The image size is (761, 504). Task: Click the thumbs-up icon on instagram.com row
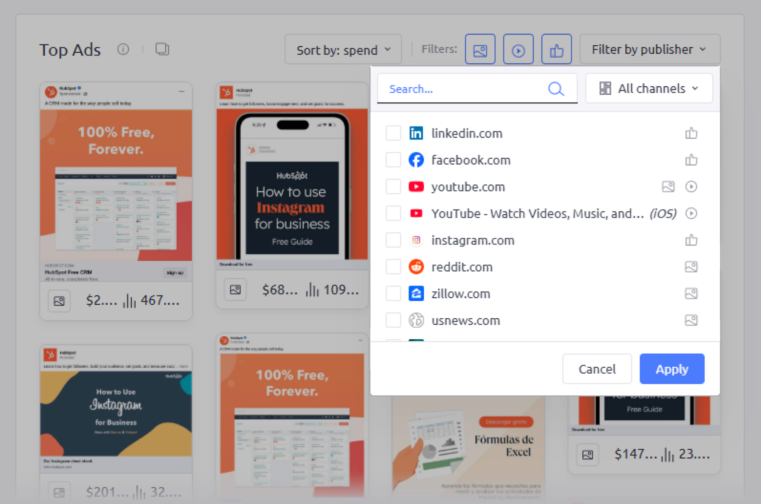[x=691, y=240]
